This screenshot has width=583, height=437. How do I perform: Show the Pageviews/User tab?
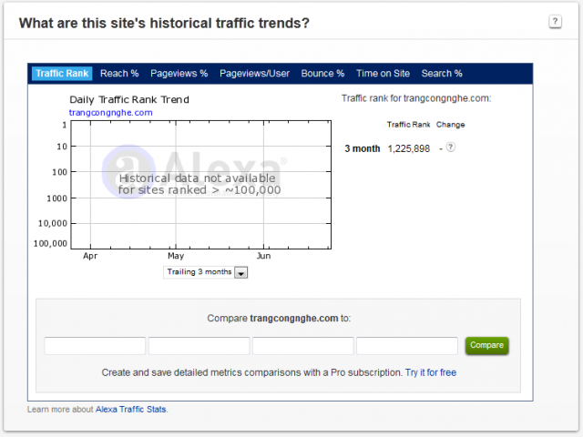pos(254,74)
